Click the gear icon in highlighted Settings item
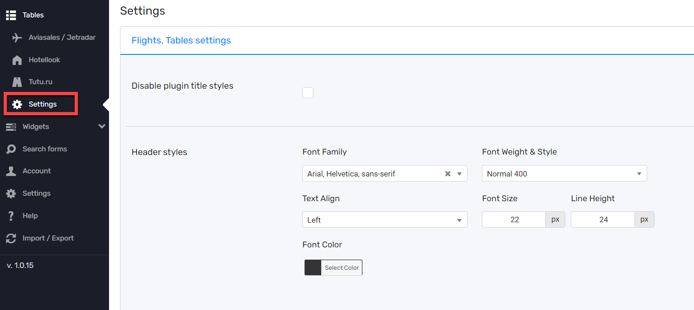 (x=17, y=104)
